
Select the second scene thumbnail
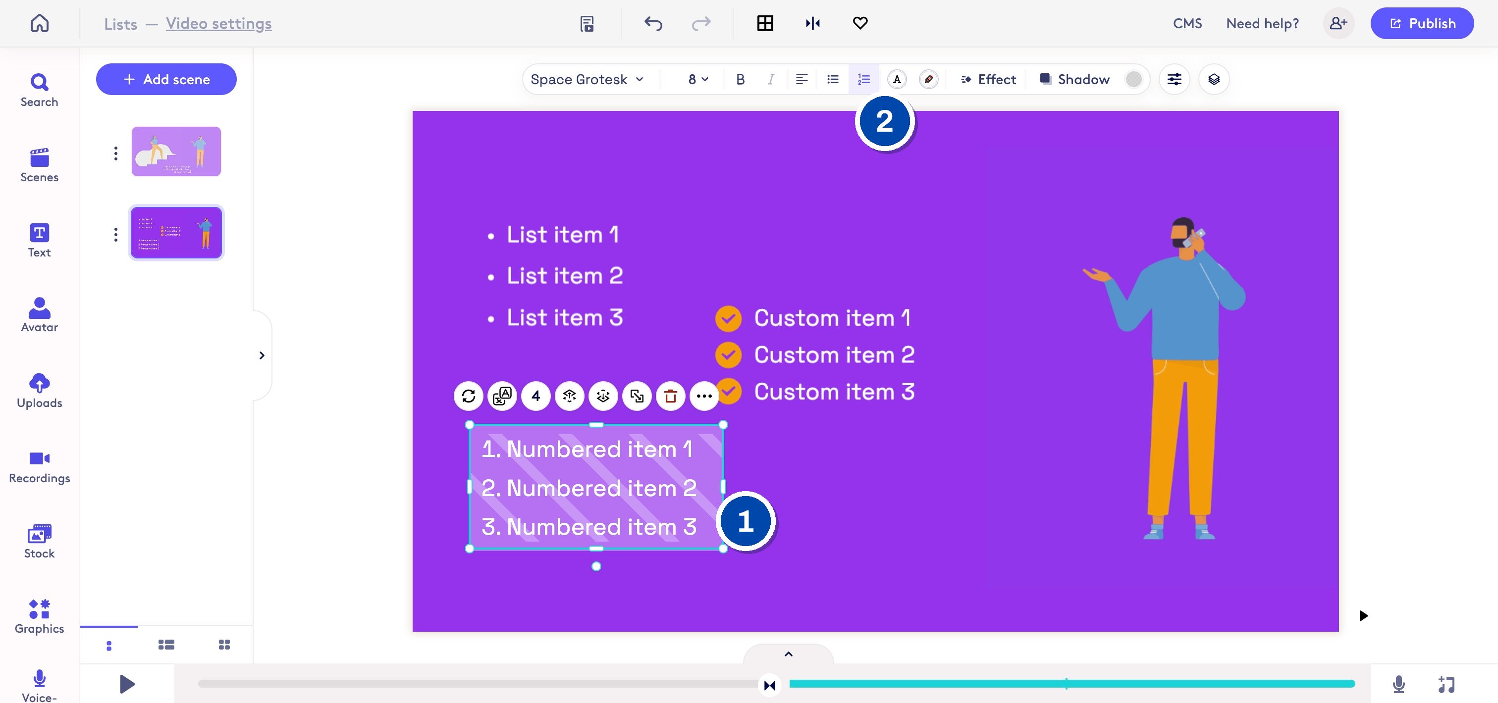click(176, 232)
